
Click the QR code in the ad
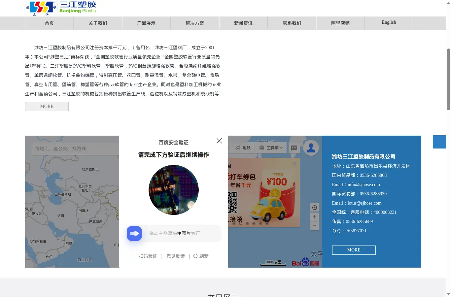(232, 202)
